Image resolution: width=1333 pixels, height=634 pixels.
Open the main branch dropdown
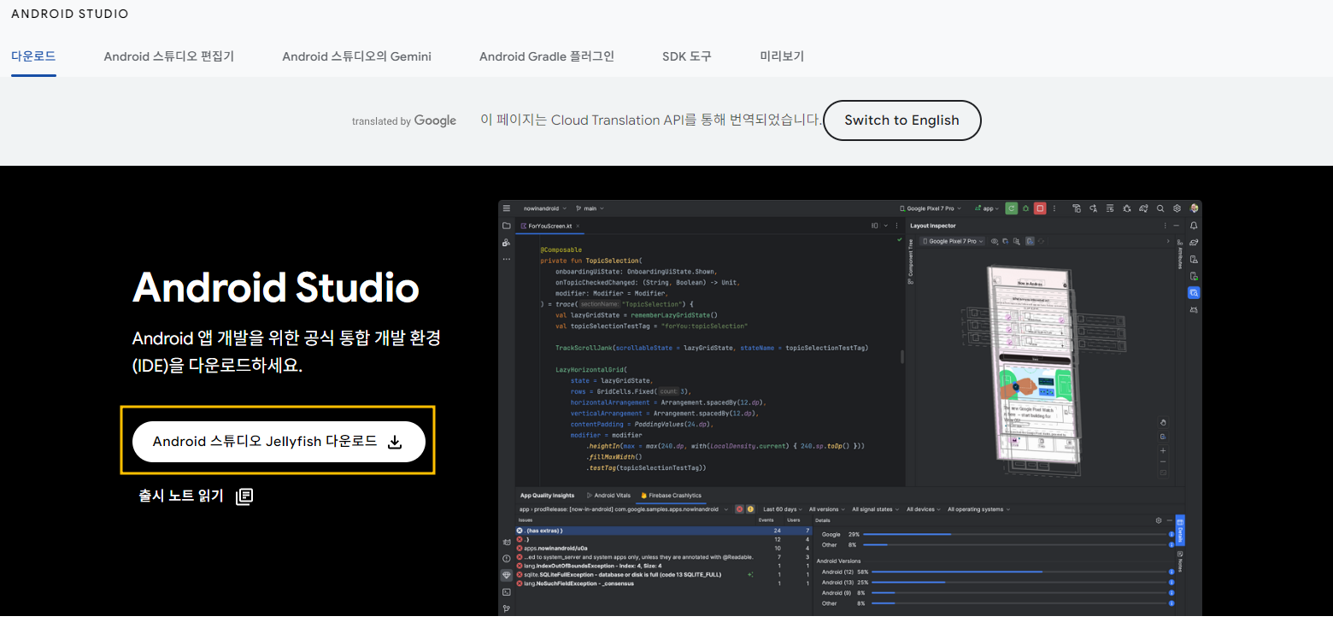coord(590,208)
